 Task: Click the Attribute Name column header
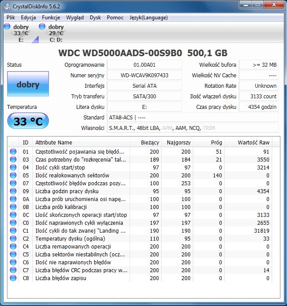point(81,142)
